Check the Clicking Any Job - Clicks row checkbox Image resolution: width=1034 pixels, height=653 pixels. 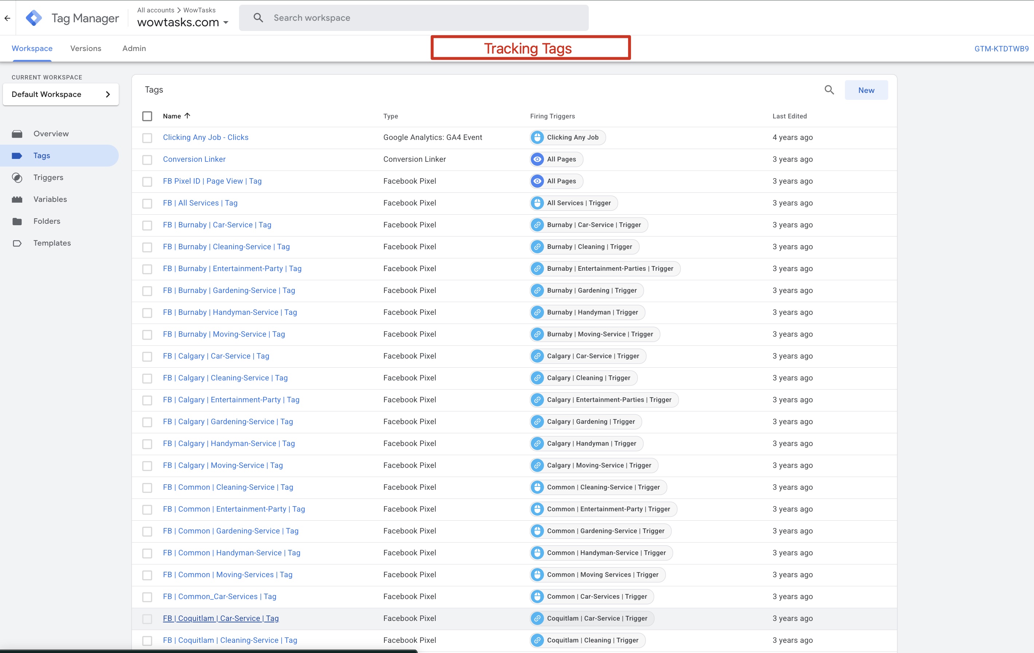pyautogui.click(x=147, y=138)
